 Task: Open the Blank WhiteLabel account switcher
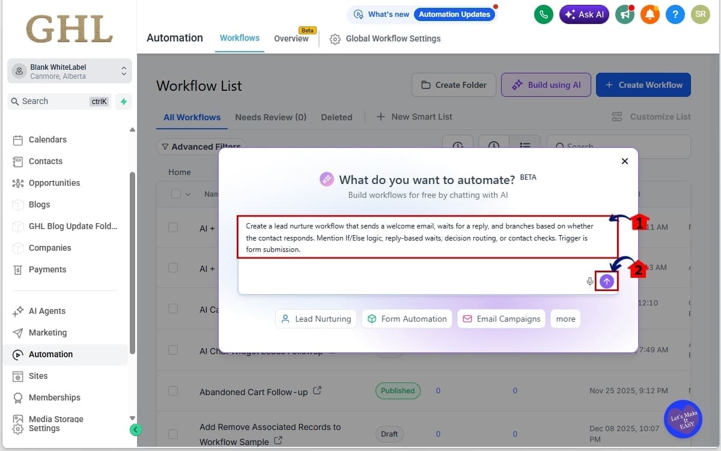70,71
